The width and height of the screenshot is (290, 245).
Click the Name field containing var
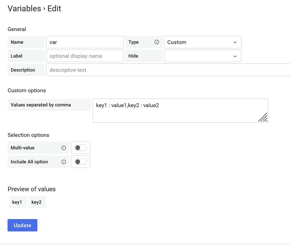(85, 42)
